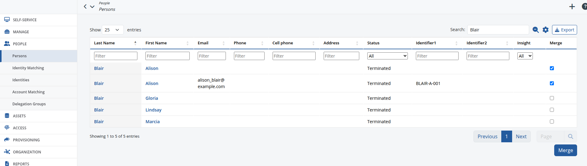Click the search magnifier with minus icon
Image resolution: width=587 pixels, height=166 pixels.
click(x=536, y=30)
